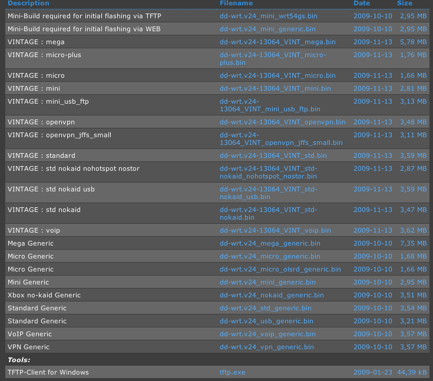Open dd-wrt.v24-13064_VINT_mini.bin link
Image resolution: width=433 pixels, height=381 pixels.
pos(275,88)
